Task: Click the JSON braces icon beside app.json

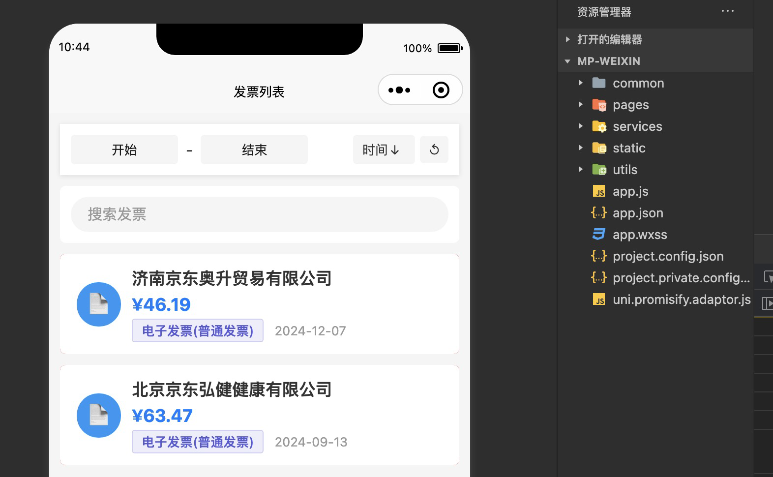Action: (x=599, y=212)
